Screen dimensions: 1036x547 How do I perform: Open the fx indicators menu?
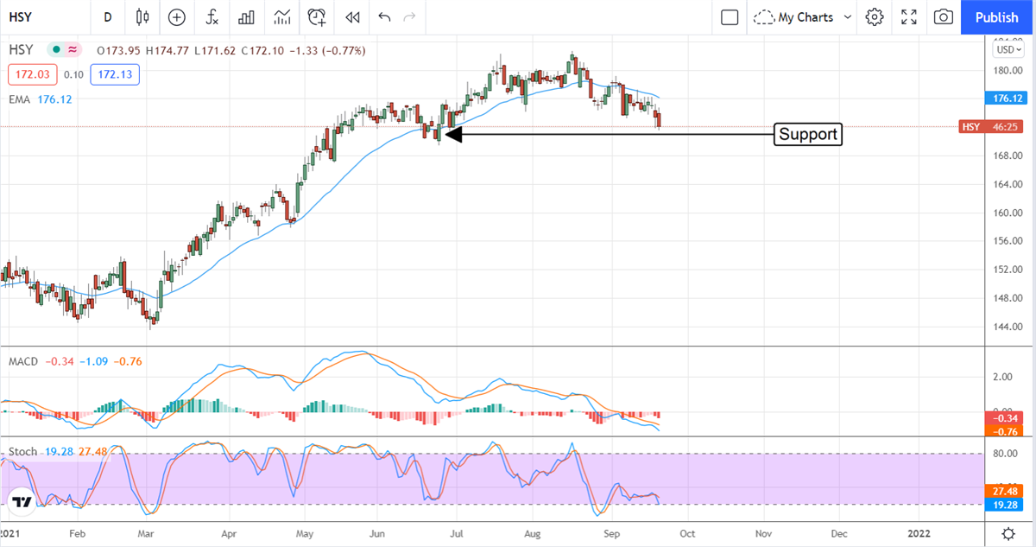click(x=212, y=16)
